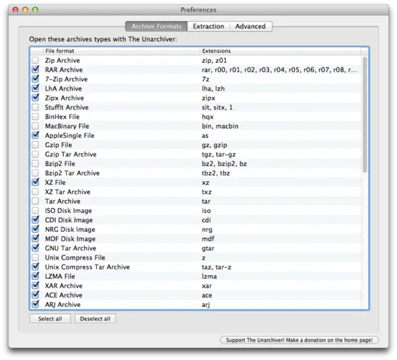
Task: Click the 'lzma' extension cell
Action: 209,277
